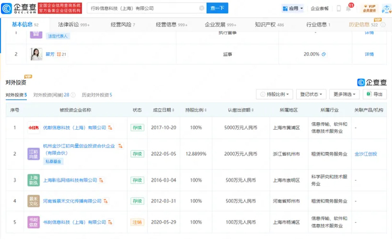Click the icon next to 上海影泓网络科技有限公司
392x240 pixels.
(102, 181)
